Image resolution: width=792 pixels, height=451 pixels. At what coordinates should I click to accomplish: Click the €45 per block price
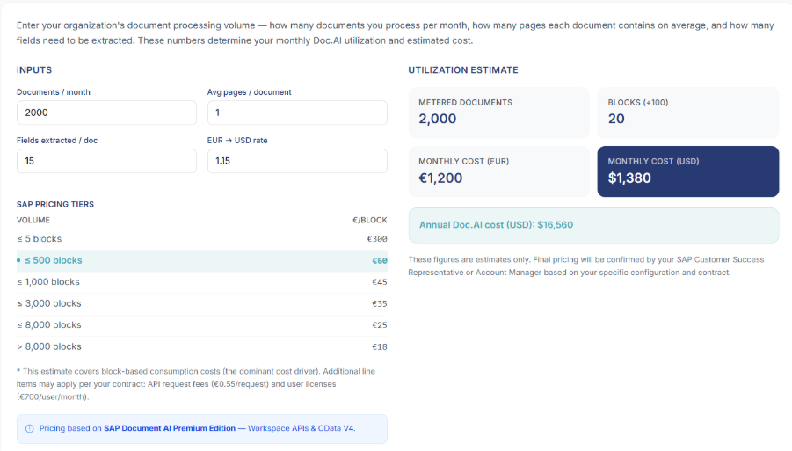380,282
